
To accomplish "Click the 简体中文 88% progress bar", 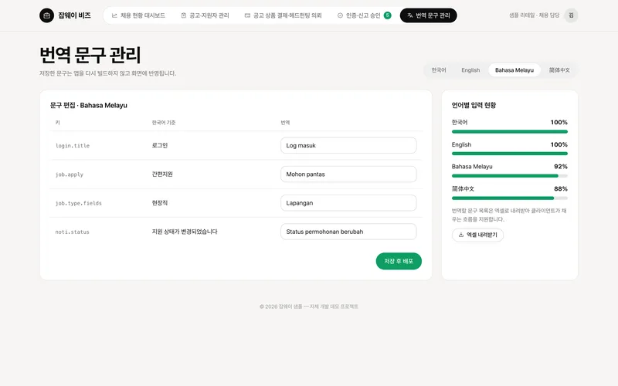I will click(510, 198).
